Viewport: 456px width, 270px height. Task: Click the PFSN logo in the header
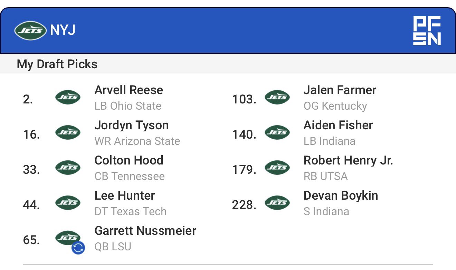pyautogui.click(x=427, y=31)
